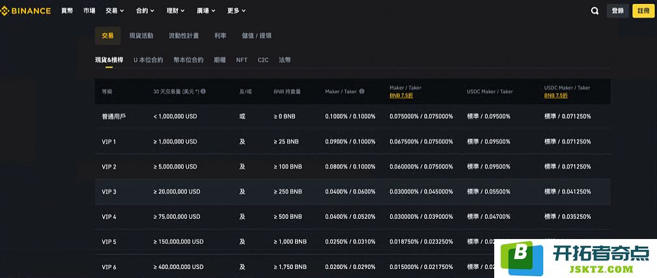Click the 0.0400% / 0.0600% fee cell

point(350,192)
